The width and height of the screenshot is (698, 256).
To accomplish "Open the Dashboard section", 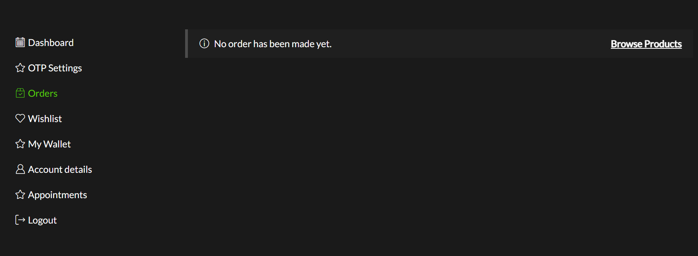I will [51, 42].
